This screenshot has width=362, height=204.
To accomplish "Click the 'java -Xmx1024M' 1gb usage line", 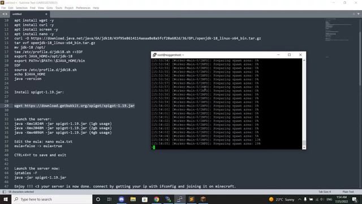I will point(63,124).
